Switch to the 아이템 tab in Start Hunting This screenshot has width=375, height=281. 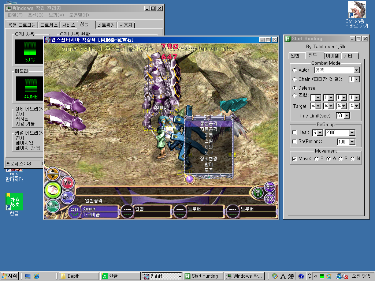click(333, 56)
